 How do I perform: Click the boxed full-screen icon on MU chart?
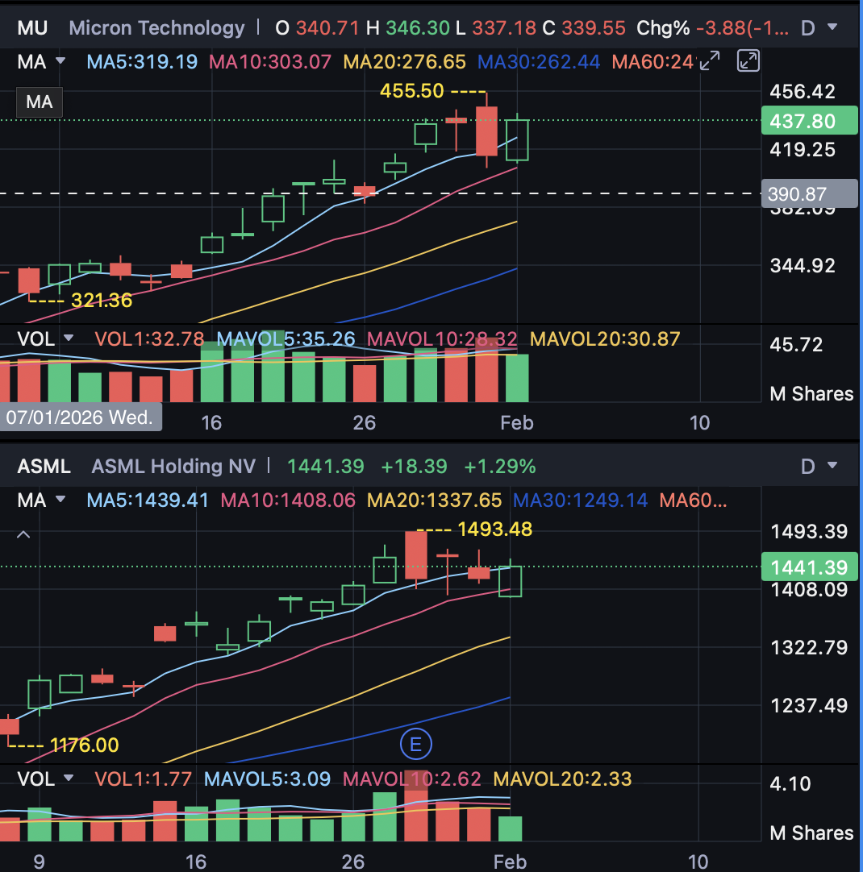tap(748, 60)
